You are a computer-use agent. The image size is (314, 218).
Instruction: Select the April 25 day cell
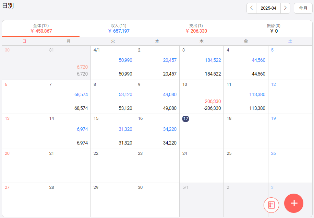[x=246, y=166]
